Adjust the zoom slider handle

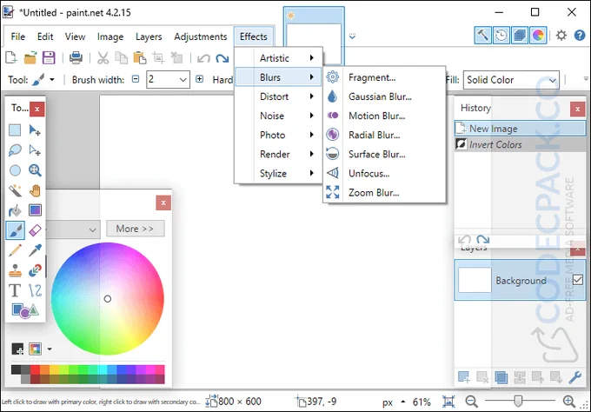tap(518, 401)
